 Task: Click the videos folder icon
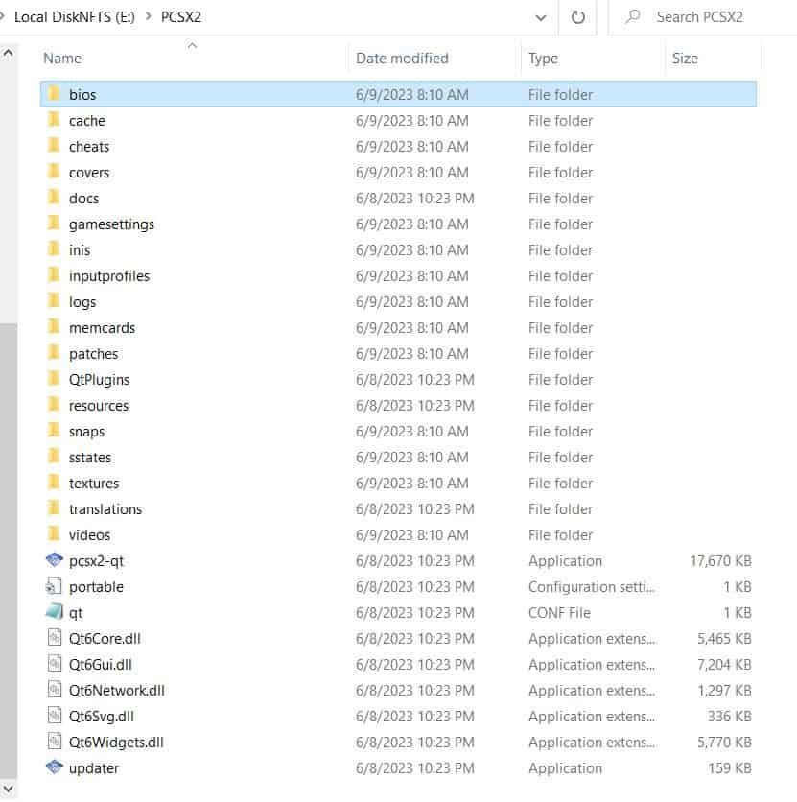tap(54, 534)
